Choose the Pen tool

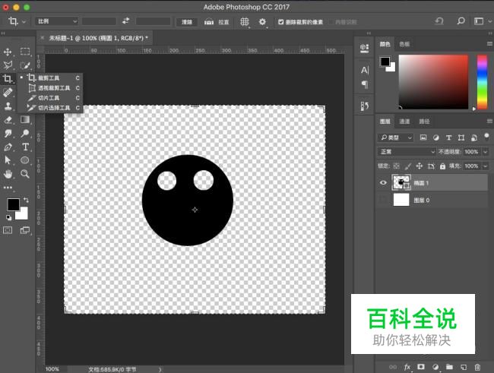[x=8, y=147]
